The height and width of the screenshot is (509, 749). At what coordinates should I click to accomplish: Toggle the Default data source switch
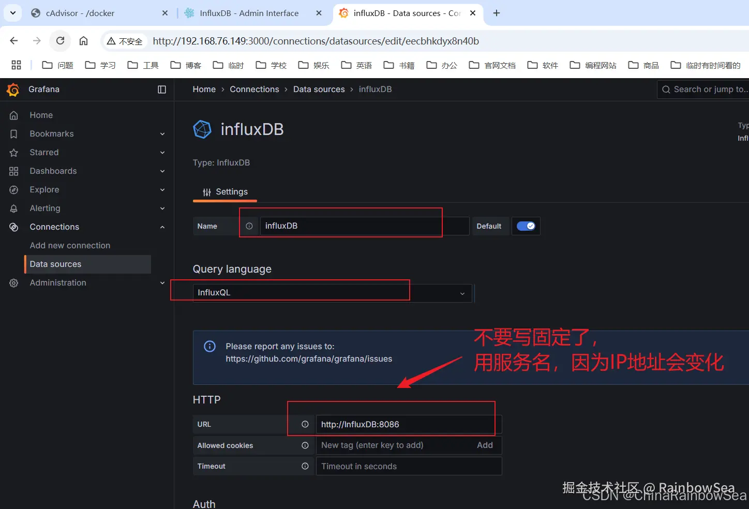pos(526,226)
